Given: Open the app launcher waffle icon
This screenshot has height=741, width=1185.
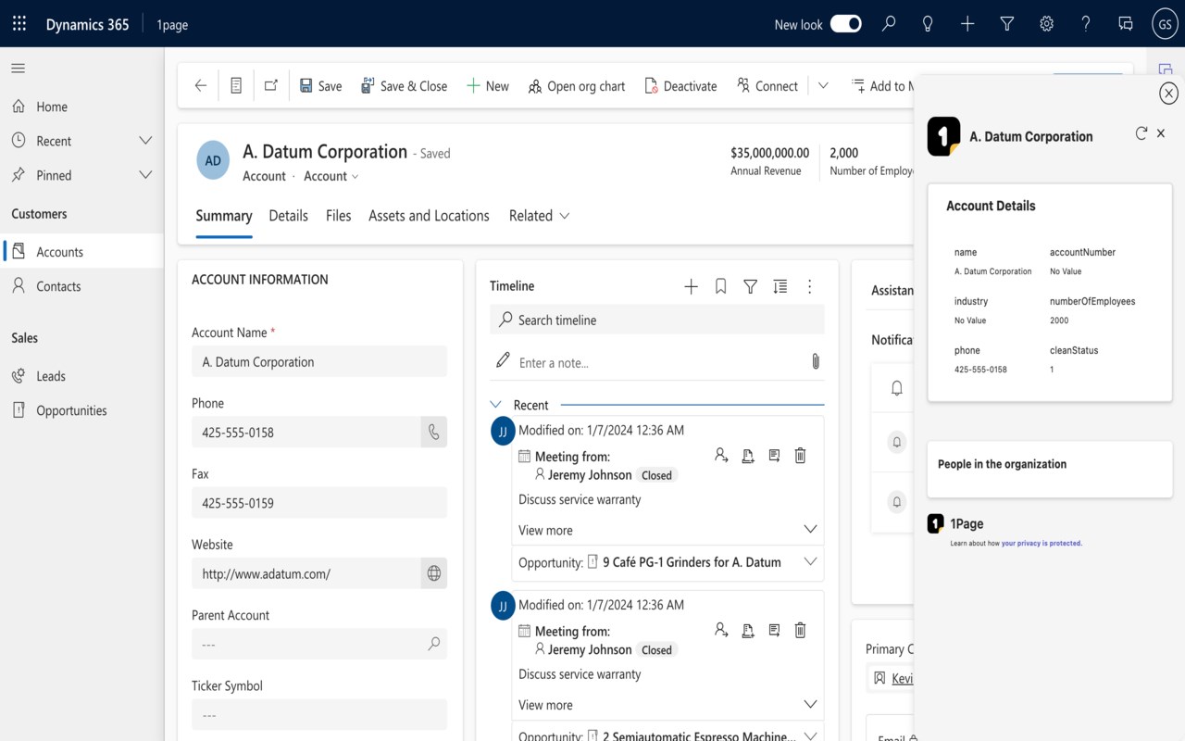Looking at the screenshot, I should (19, 24).
